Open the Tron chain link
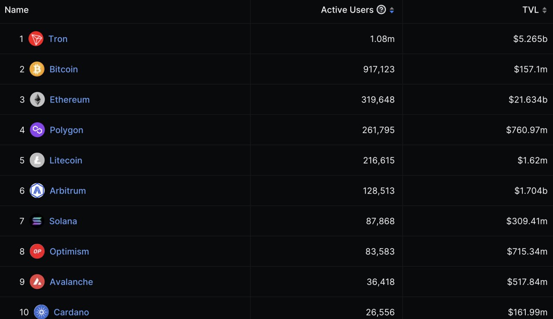553x319 pixels. (x=58, y=39)
